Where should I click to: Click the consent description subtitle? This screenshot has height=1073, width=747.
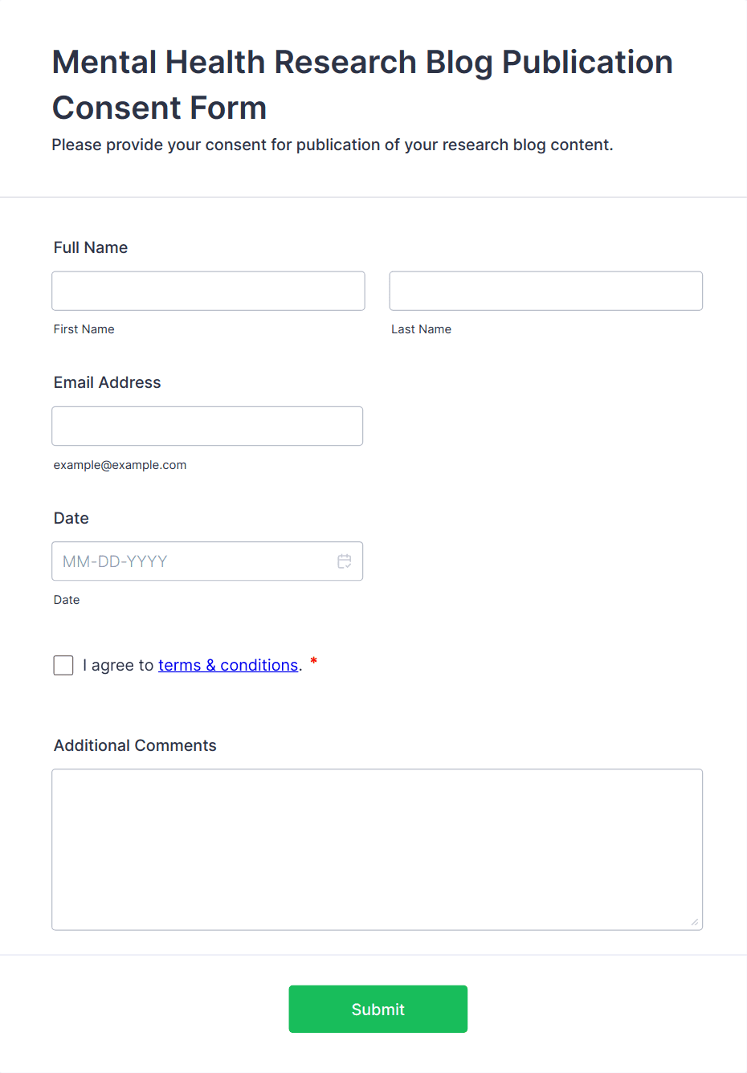click(x=333, y=145)
